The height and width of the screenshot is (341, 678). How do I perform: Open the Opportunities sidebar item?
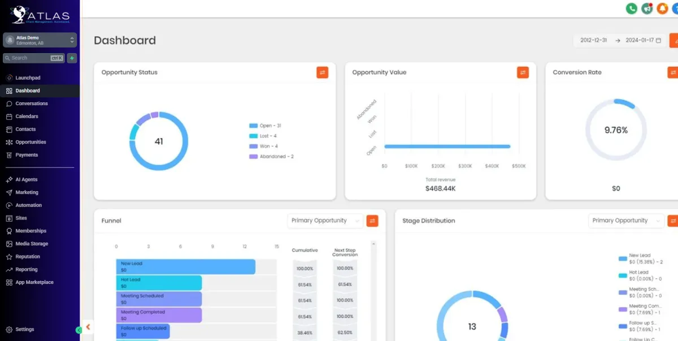point(31,142)
